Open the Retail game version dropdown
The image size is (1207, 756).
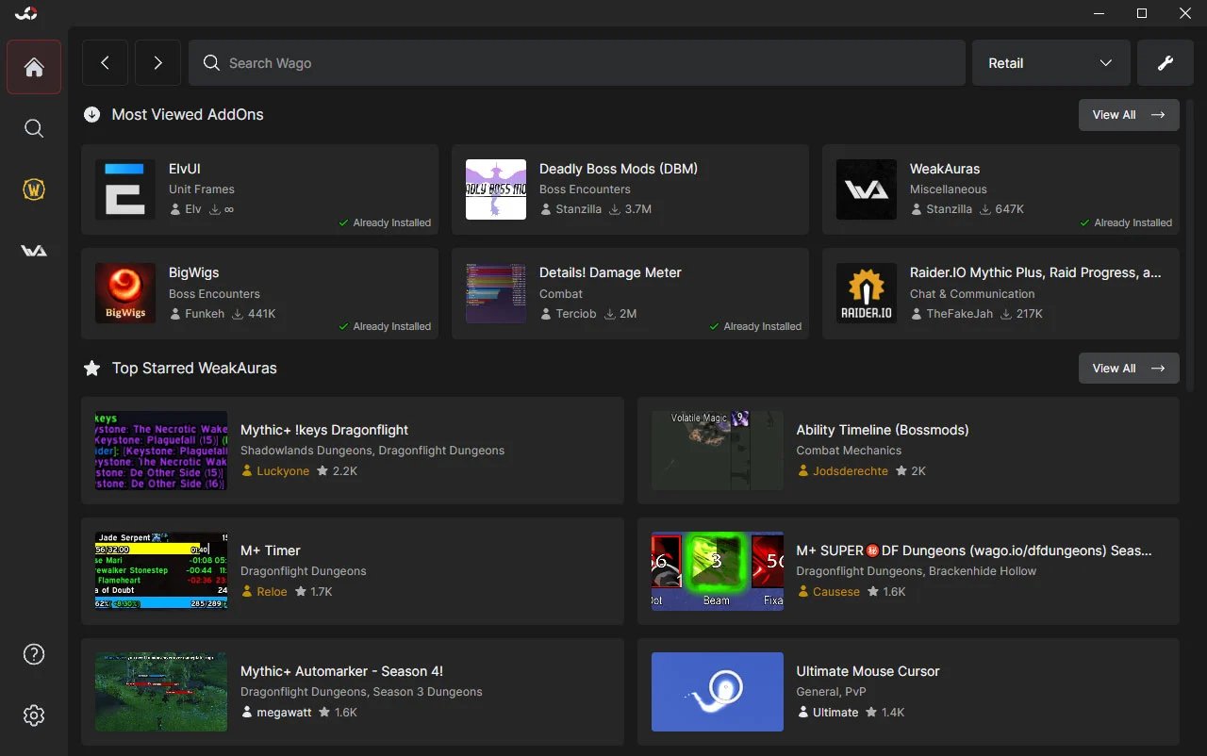[1050, 62]
